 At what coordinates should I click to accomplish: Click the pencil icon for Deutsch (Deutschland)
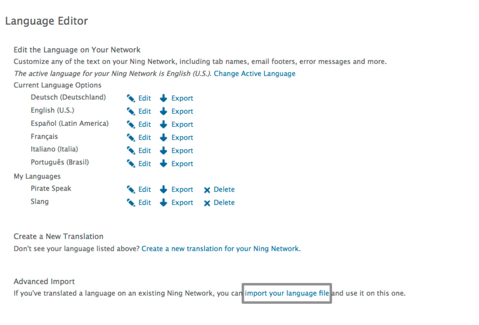point(131,98)
